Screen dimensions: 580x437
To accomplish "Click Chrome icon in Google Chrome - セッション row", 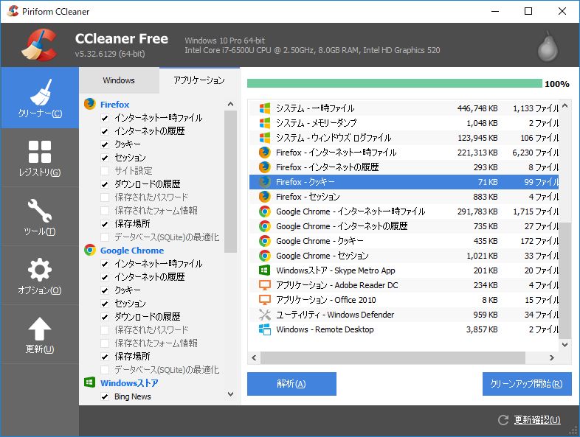I will (265, 256).
